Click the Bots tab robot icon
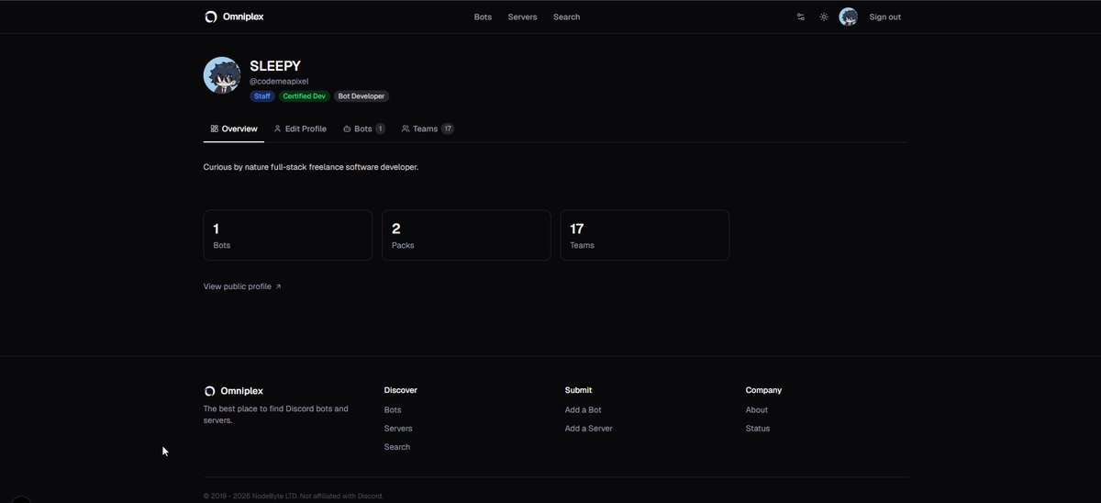The height and width of the screenshot is (503, 1101). click(x=347, y=129)
